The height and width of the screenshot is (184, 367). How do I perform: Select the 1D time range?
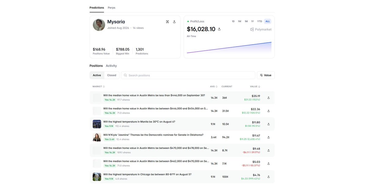pyautogui.click(x=233, y=21)
